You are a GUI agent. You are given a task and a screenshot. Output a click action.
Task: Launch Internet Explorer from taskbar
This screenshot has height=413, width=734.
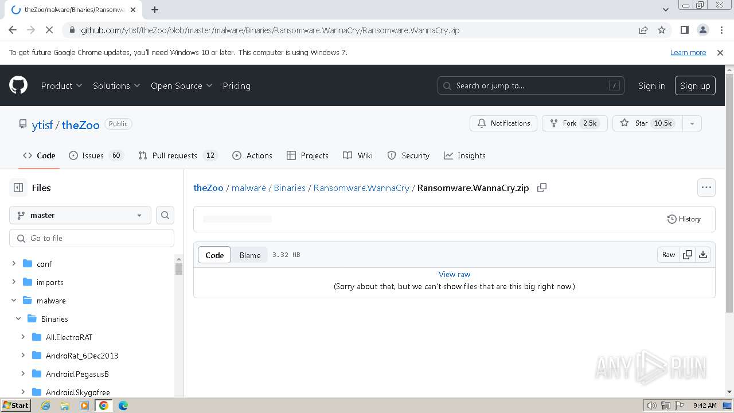pyautogui.click(x=45, y=406)
